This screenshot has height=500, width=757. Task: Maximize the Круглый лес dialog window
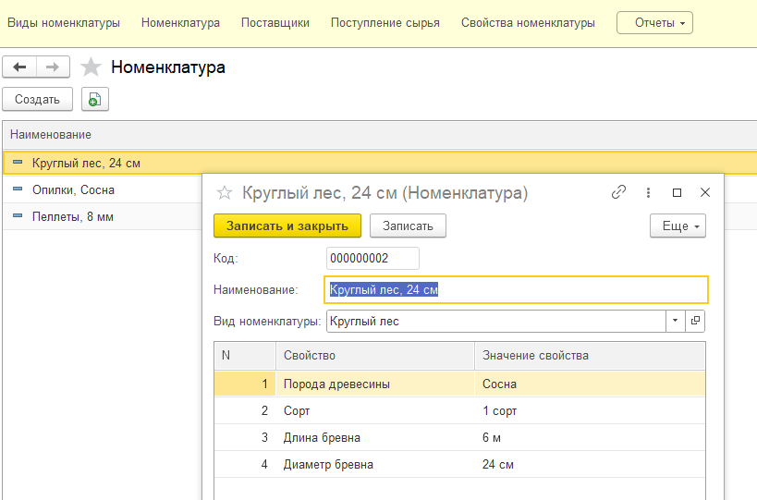click(x=677, y=193)
